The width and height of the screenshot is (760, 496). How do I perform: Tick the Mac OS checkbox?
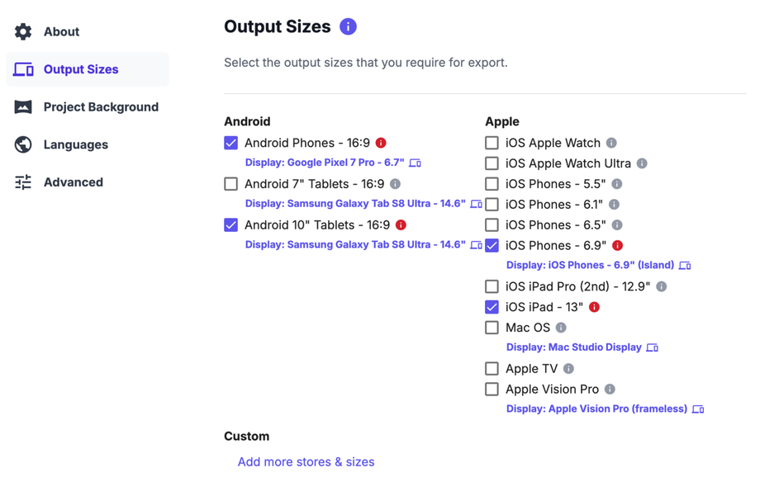click(492, 328)
